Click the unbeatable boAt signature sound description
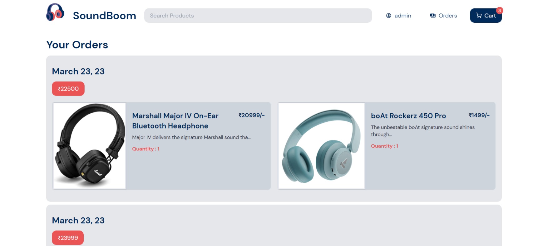 pos(423,131)
